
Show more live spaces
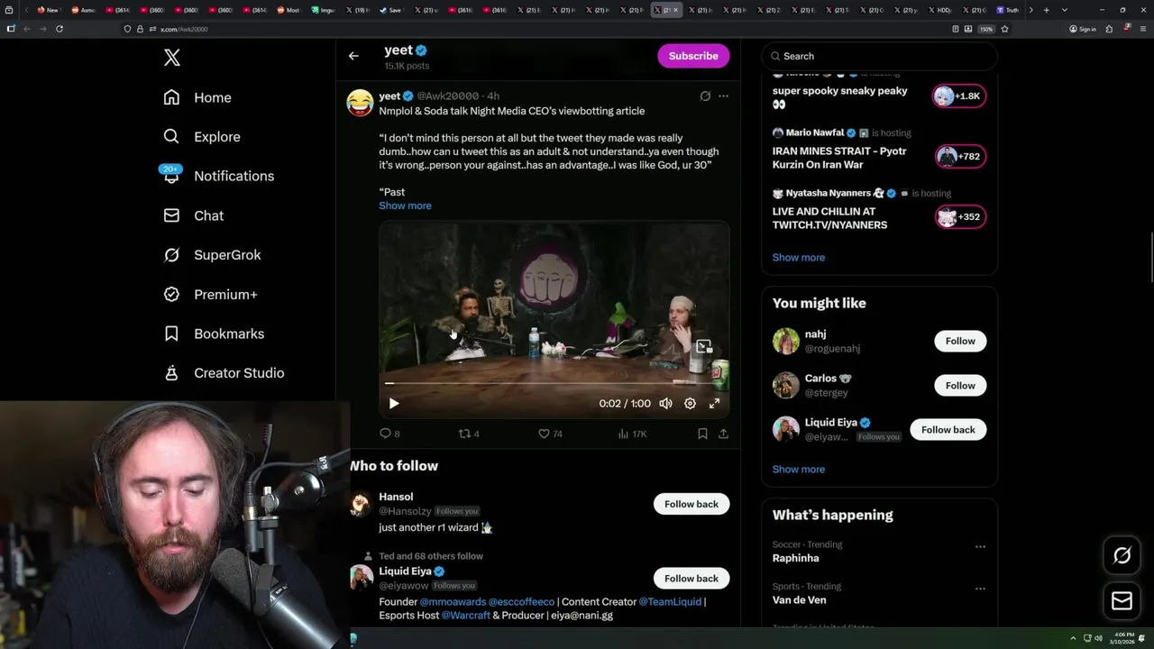[x=799, y=258]
